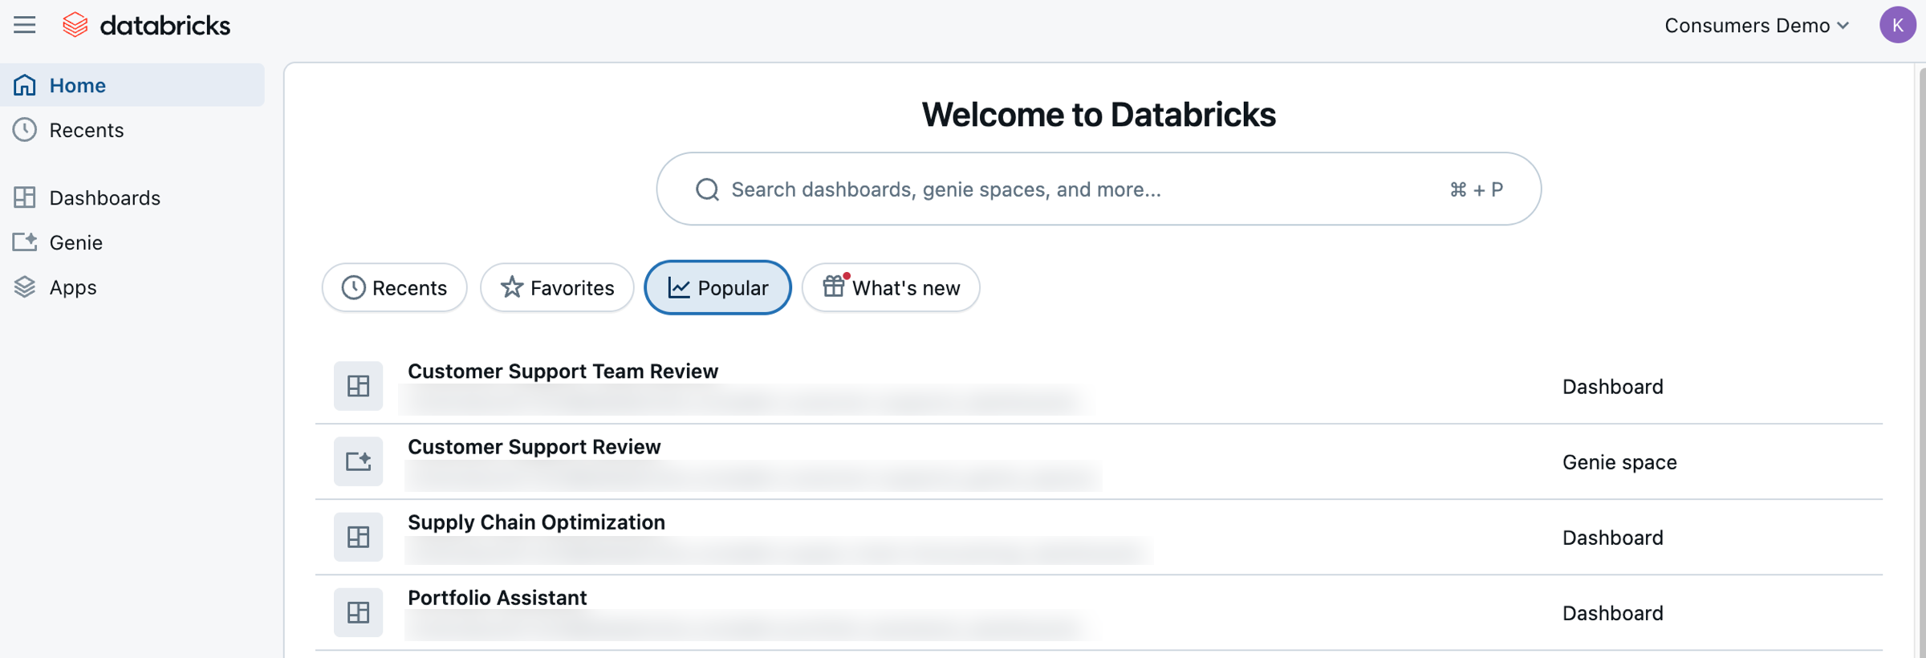Expand the Consumers Demo workspace dropdown

pos(1757,26)
